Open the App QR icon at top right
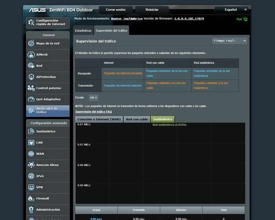 pyautogui.click(x=245, y=19)
